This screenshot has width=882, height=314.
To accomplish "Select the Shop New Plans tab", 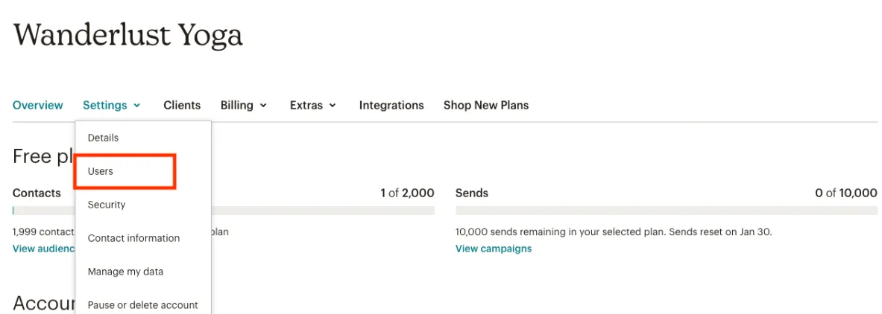I will 486,106.
